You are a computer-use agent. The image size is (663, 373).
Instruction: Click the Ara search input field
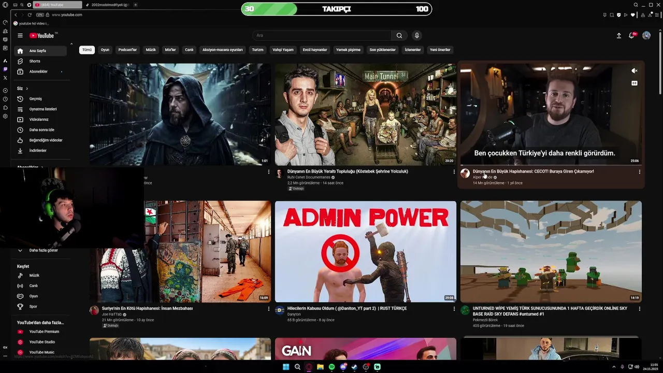[x=322, y=35]
